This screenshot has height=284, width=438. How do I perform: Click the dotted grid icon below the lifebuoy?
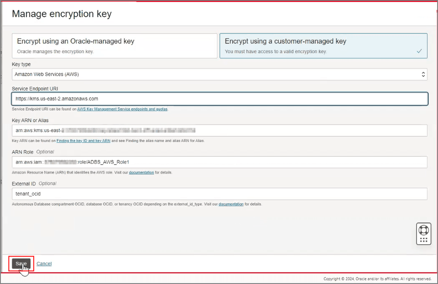click(x=423, y=239)
